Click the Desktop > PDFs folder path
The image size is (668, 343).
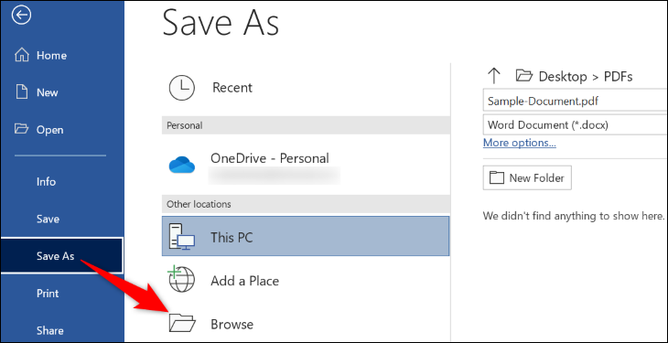pyautogui.click(x=574, y=76)
